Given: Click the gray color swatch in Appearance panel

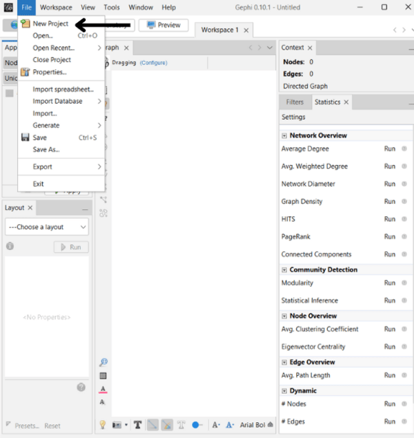Looking at the screenshot, I should (10, 93).
